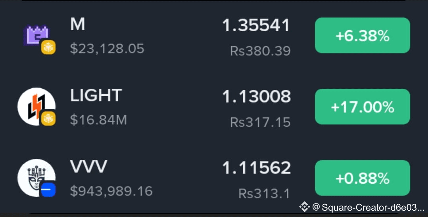The height and width of the screenshot is (217, 428).
Task: Select the VVV token name
Action: (x=88, y=167)
